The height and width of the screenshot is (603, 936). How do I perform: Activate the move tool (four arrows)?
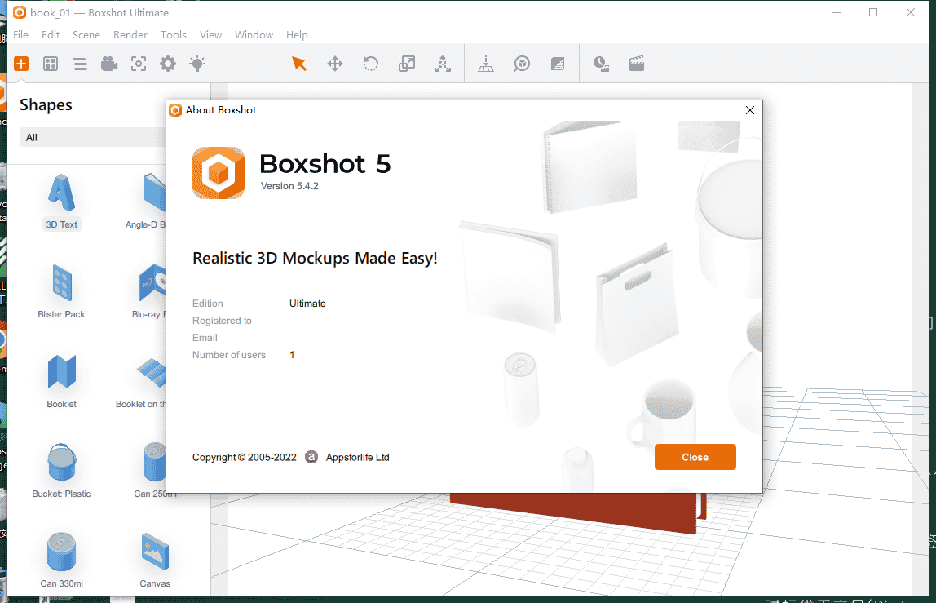click(335, 64)
